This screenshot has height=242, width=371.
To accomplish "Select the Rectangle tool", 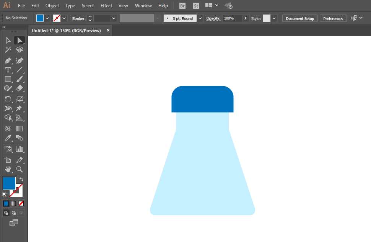I will click(8, 79).
